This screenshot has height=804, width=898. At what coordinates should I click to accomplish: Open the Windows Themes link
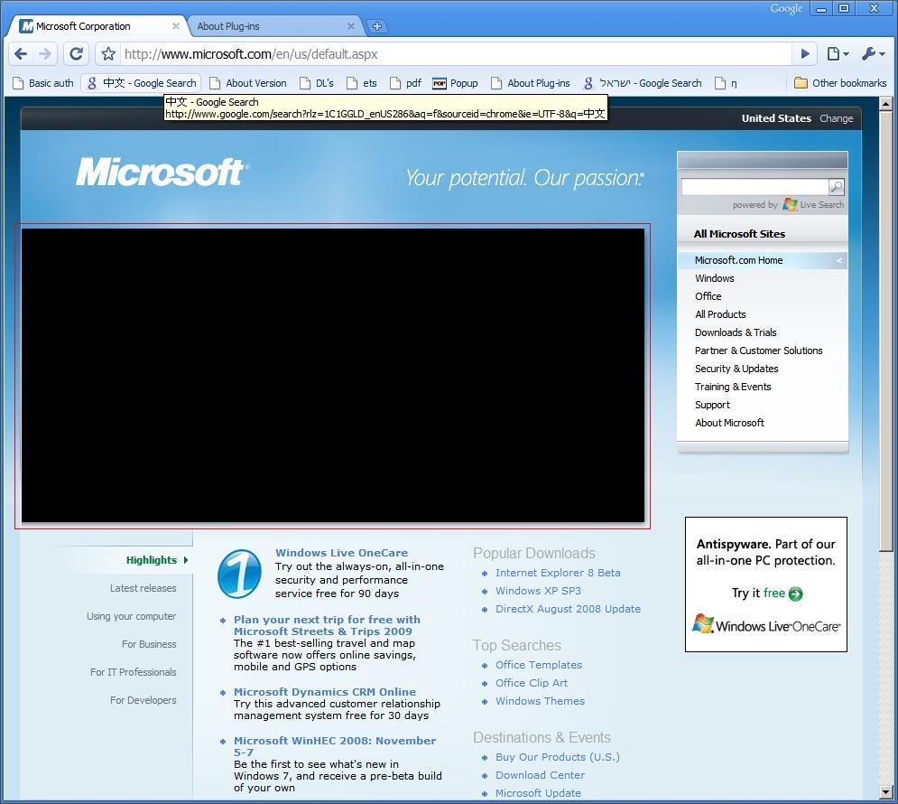click(x=540, y=701)
